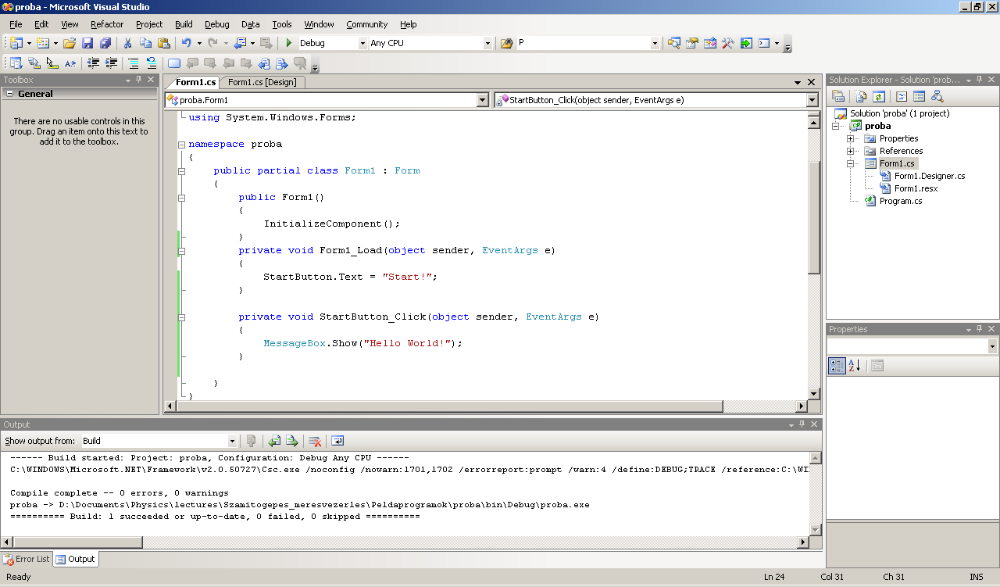The width and height of the screenshot is (1000, 587).
Task: Click the Save All icon
Action: click(x=105, y=43)
